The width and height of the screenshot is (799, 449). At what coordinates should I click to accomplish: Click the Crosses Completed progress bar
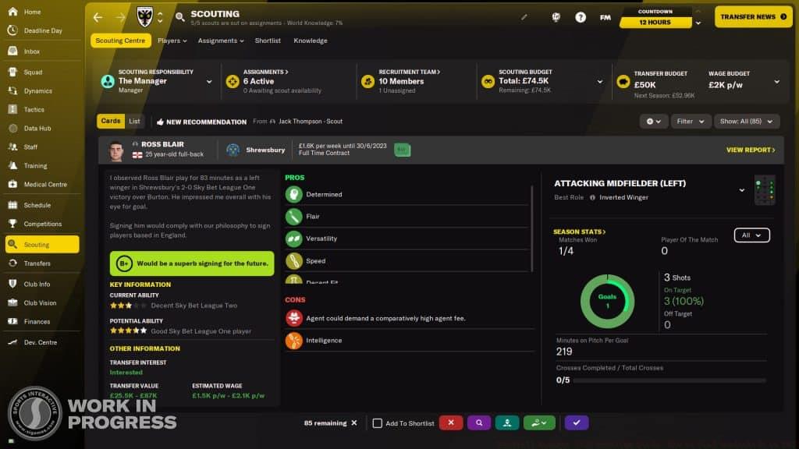[661, 380]
